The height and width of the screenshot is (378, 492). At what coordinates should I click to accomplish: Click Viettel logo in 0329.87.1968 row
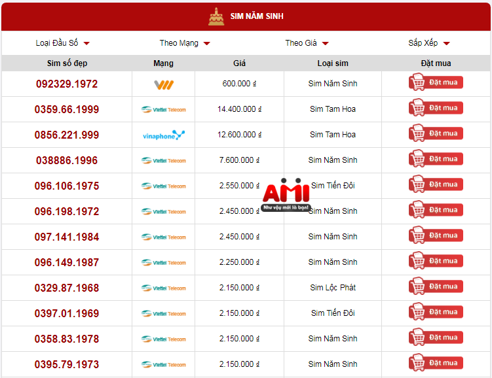164,288
